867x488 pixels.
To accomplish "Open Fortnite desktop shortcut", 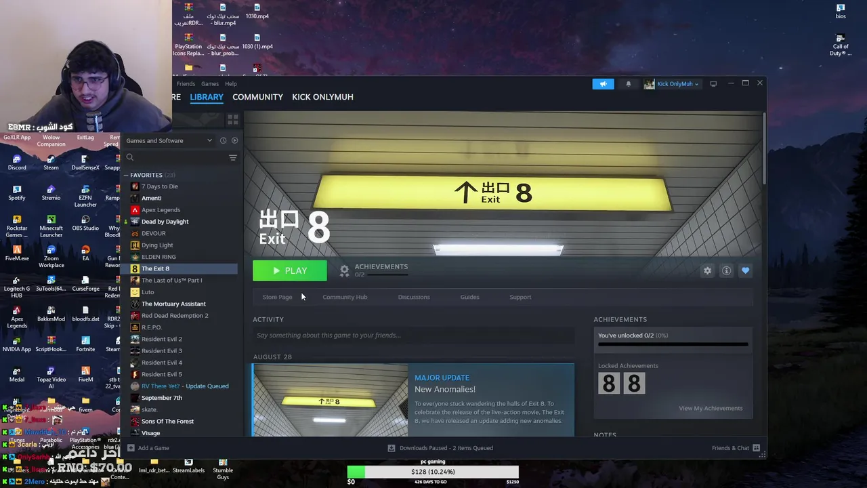I will 85,344.
